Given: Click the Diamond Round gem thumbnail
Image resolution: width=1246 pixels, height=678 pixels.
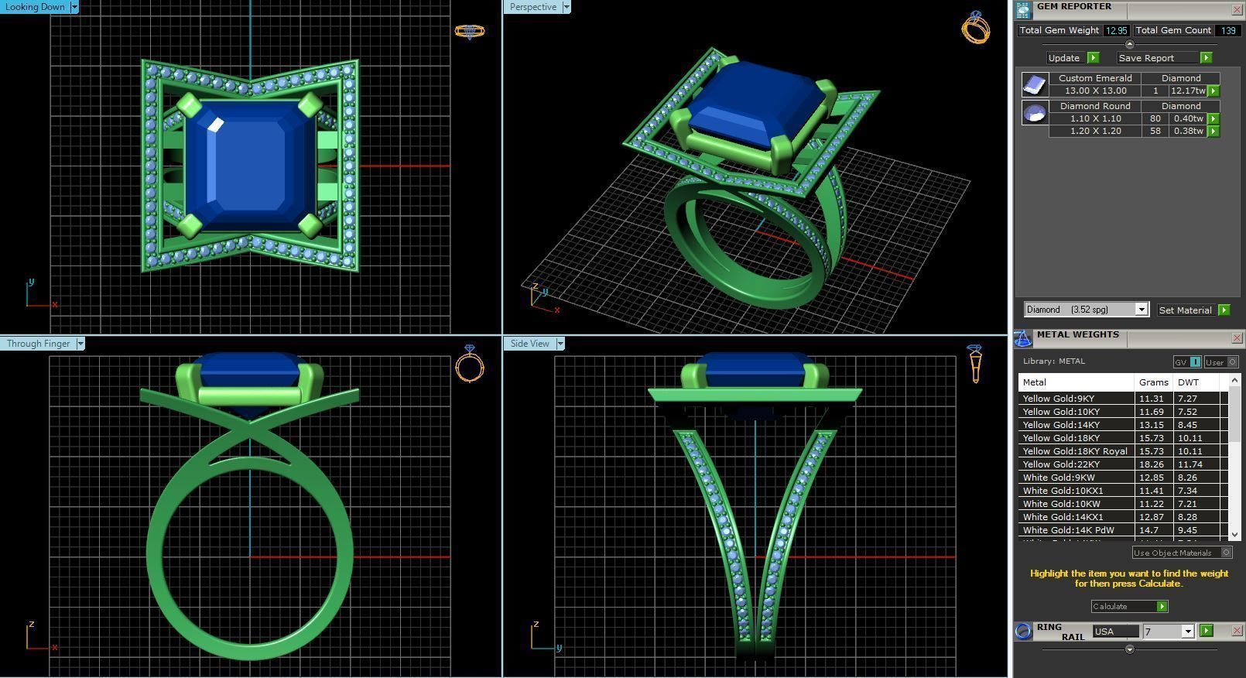Looking at the screenshot, I should (1035, 113).
